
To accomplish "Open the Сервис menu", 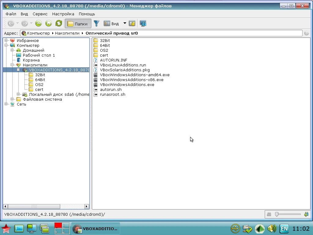I will tap(40, 14).
